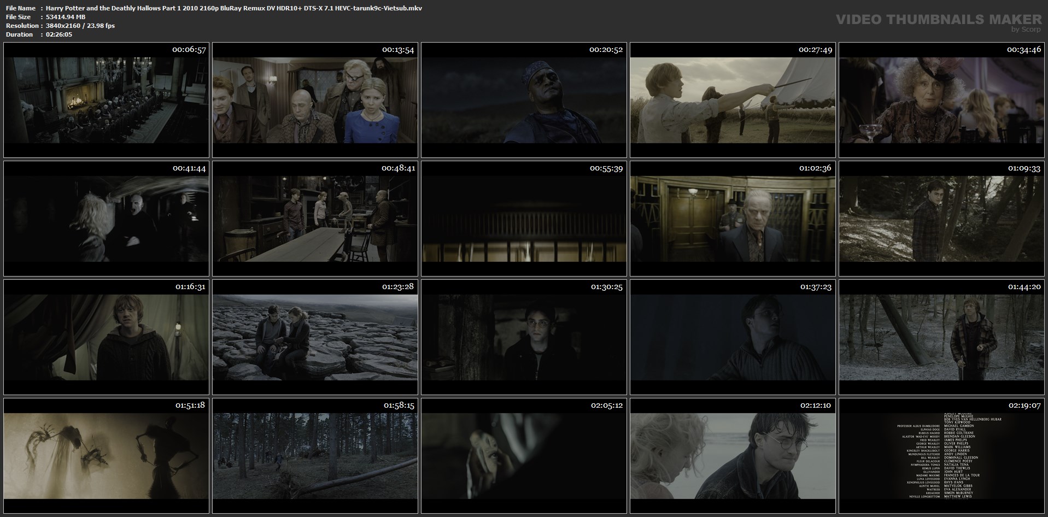The height and width of the screenshot is (517, 1048).
Task: Select the duration value 02:26:05
Action: (59, 34)
